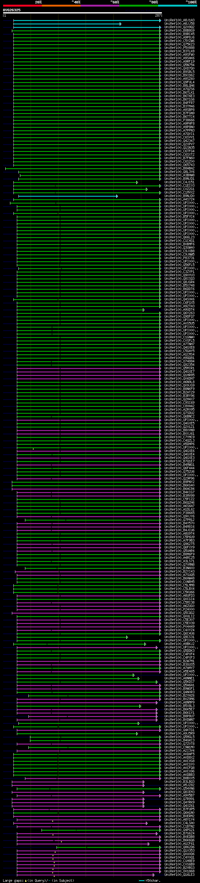Select label UniRef100_B9NJD0
This screenshot has width=200, height=883.
179,196
